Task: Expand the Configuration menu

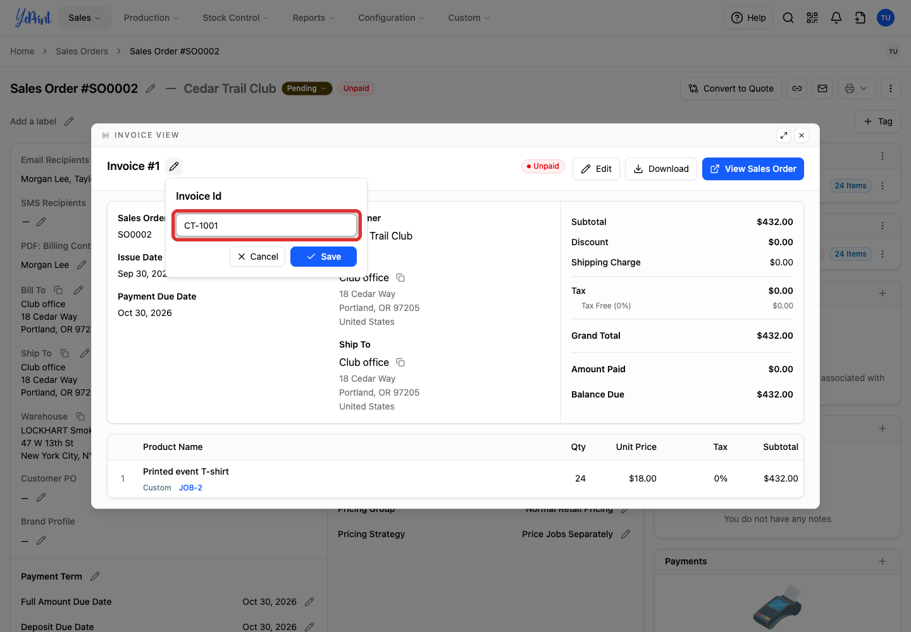Action: click(391, 18)
